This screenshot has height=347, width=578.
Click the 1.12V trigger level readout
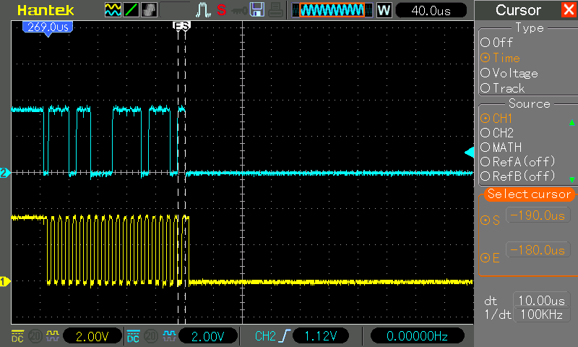tap(321, 336)
